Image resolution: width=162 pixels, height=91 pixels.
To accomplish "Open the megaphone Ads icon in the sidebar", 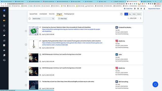I will pyautogui.click(x=4, y=35).
